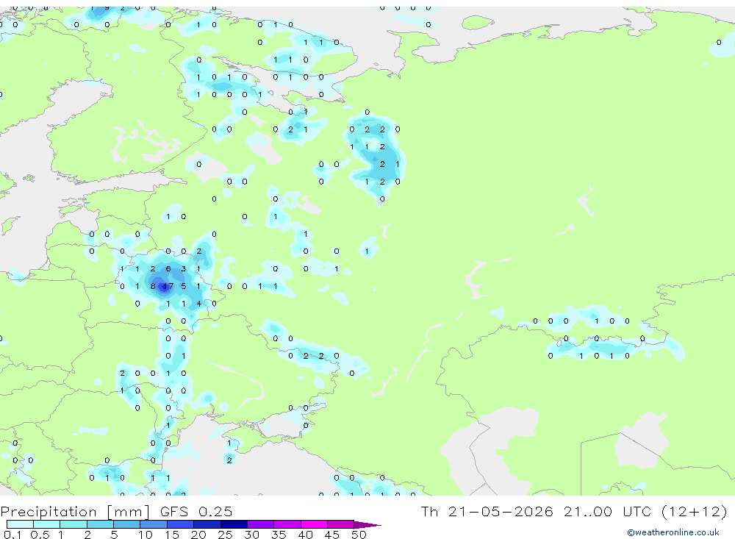Click the '8' value left of 17
This screenshot has width=735, height=539.
(x=153, y=286)
